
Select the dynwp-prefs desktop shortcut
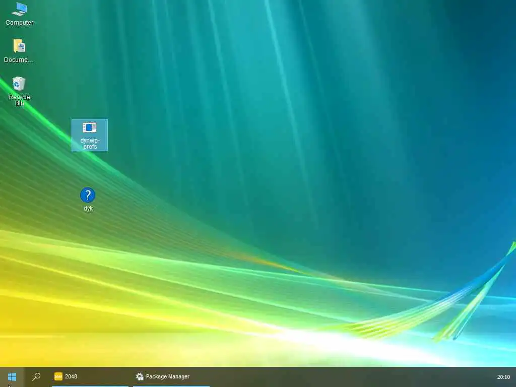(90, 135)
